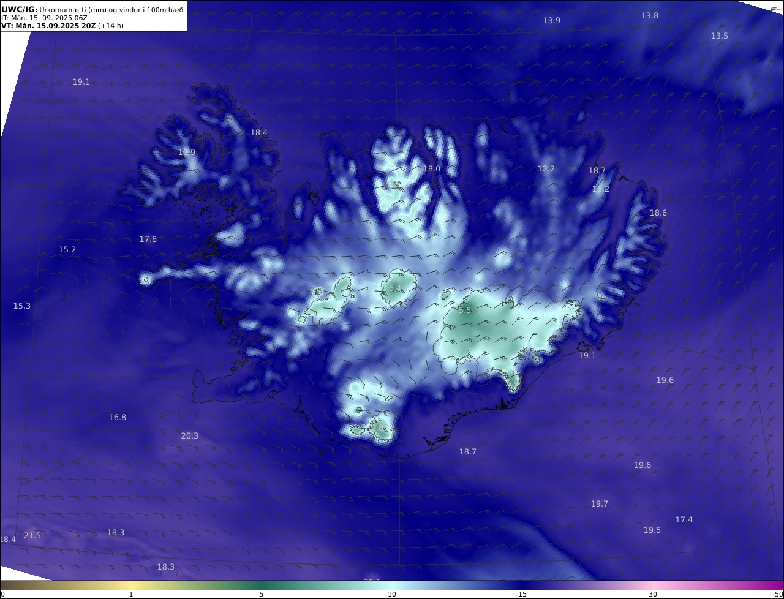Screen dimensions: 784x599
Task: Click the yellow section of the color bar
Action: pos(130,586)
